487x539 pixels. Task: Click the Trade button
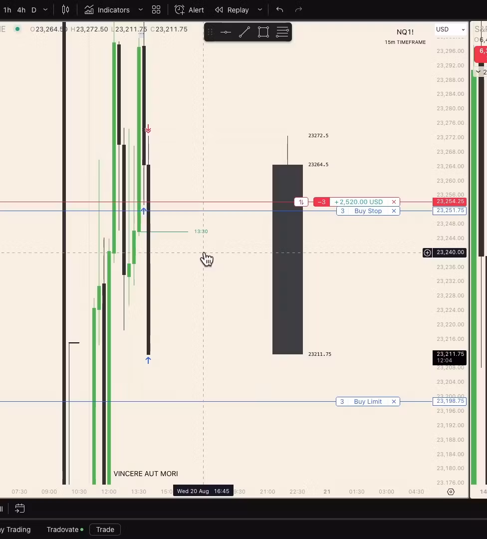pyautogui.click(x=105, y=530)
